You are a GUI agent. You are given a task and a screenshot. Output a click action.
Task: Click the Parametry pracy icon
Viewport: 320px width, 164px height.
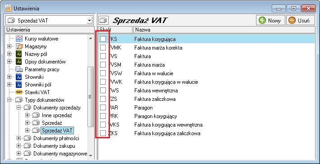coord(19,69)
